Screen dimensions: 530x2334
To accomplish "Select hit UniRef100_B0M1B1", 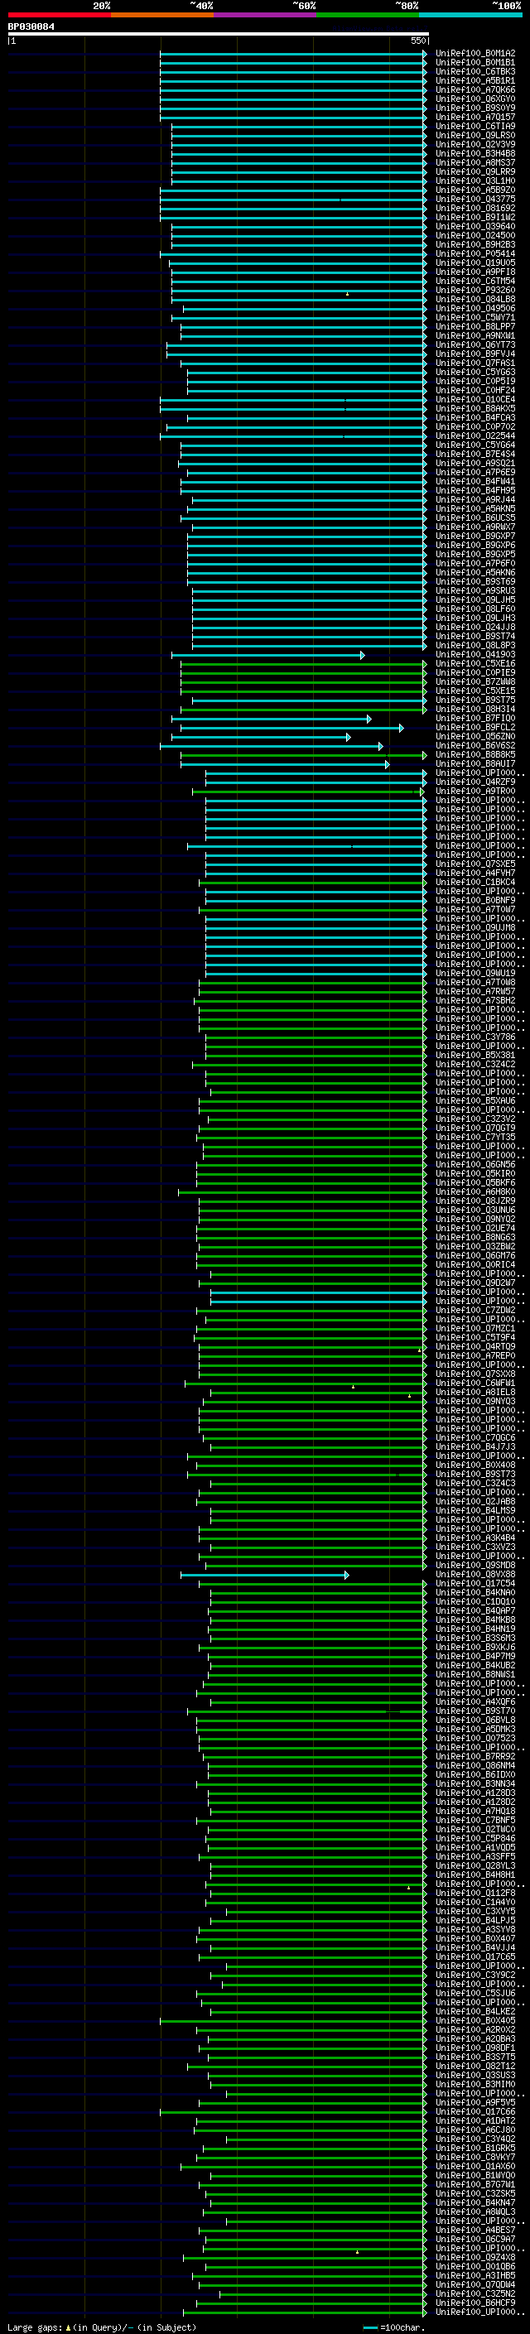I will (475, 63).
